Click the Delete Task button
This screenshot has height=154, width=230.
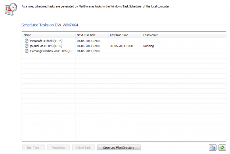(83, 148)
